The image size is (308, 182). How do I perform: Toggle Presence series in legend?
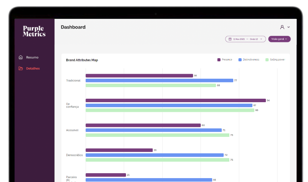point(225,60)
